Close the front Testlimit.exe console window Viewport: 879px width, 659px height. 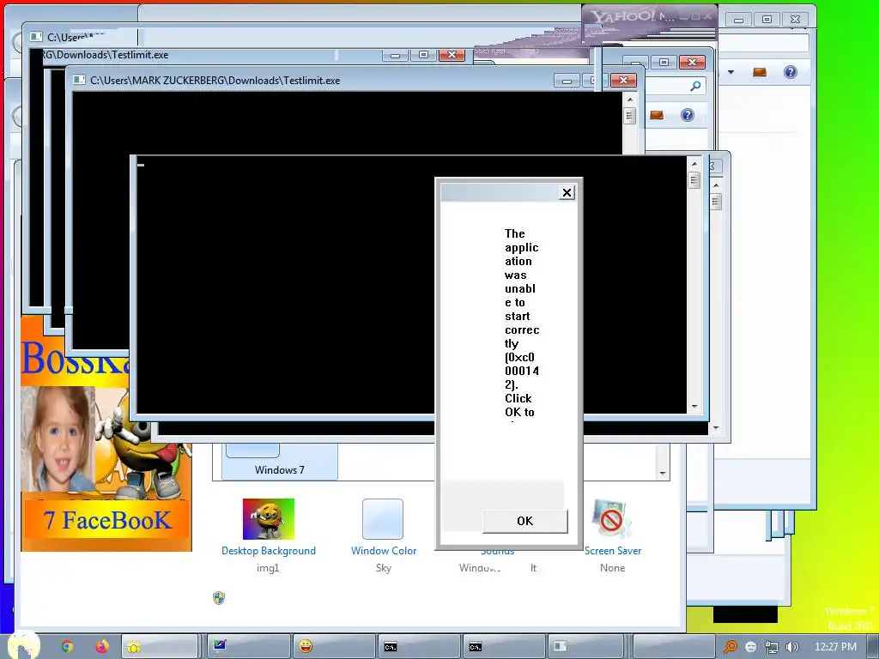(x=623, y=80)
